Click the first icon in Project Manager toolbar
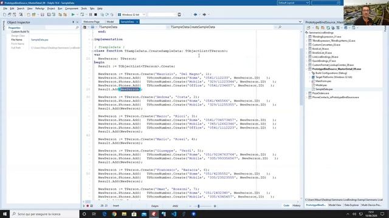This screenshot has width=389, height=218. coord(308,28)
